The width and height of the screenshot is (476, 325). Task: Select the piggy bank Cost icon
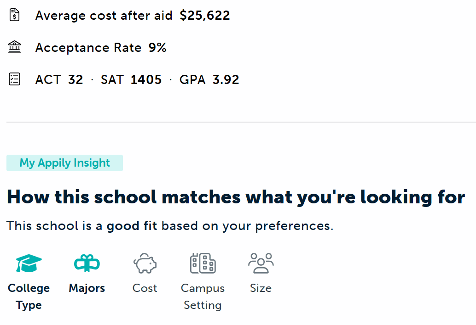145,263
